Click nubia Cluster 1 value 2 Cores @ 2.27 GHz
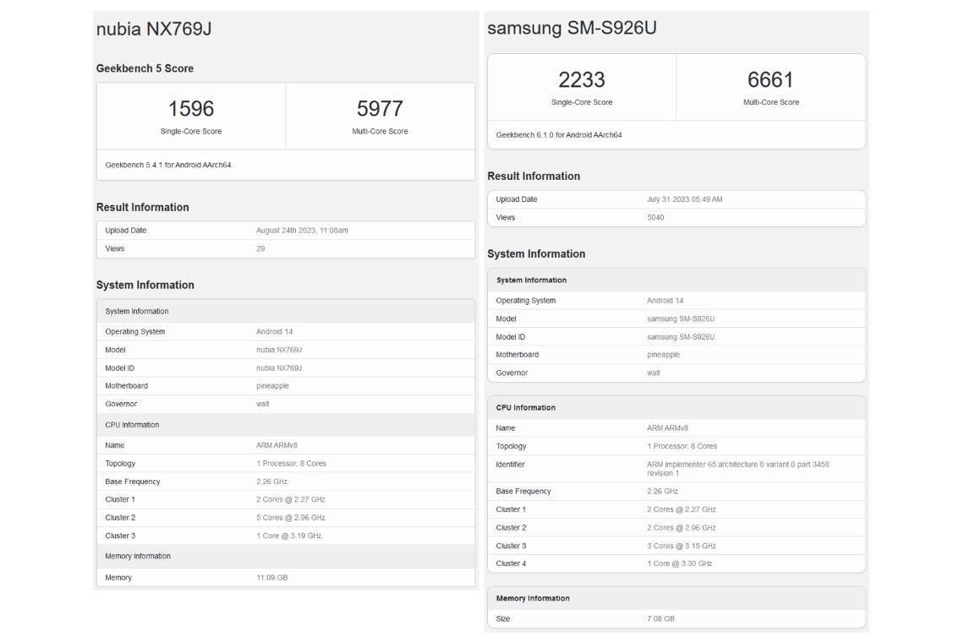Viewport: 964px width, 642px height. coord(291,499)
